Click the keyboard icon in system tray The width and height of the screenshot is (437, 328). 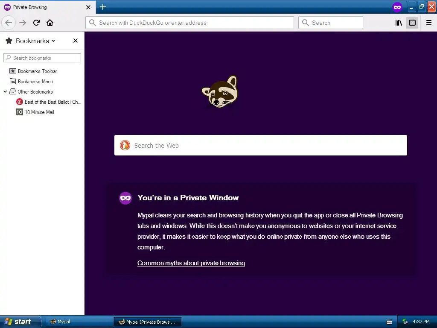(389, 322)
